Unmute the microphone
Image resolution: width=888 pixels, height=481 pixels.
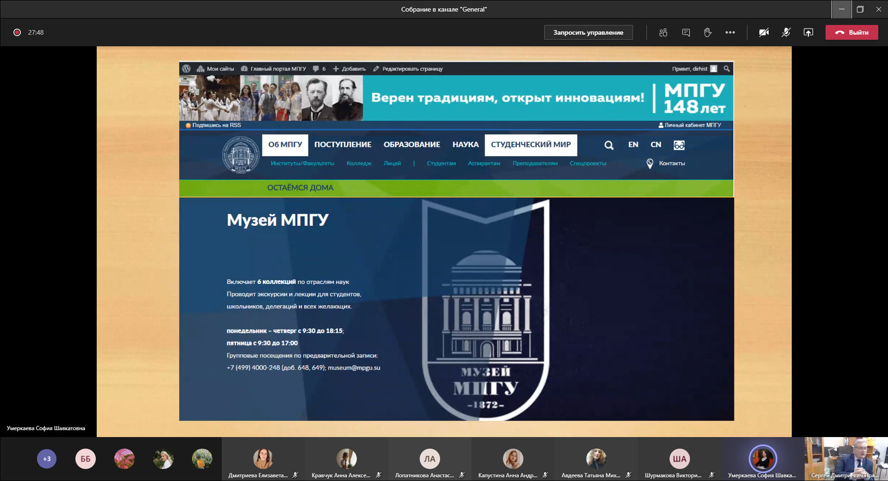[786, 32]
